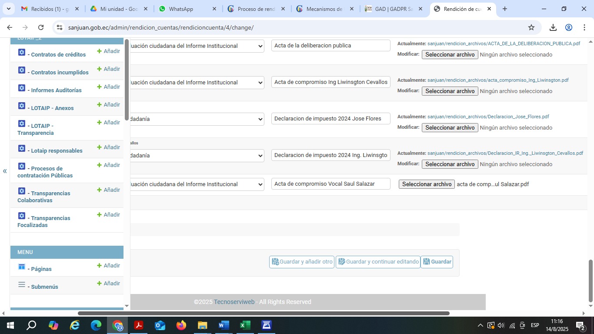Viewport: 594px width, 334px height.
Task: Open dropdown for Acta de la deliberacion publica row
Action: (260, 46)
